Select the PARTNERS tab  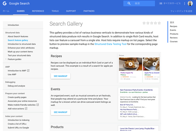tap(89, 11)
